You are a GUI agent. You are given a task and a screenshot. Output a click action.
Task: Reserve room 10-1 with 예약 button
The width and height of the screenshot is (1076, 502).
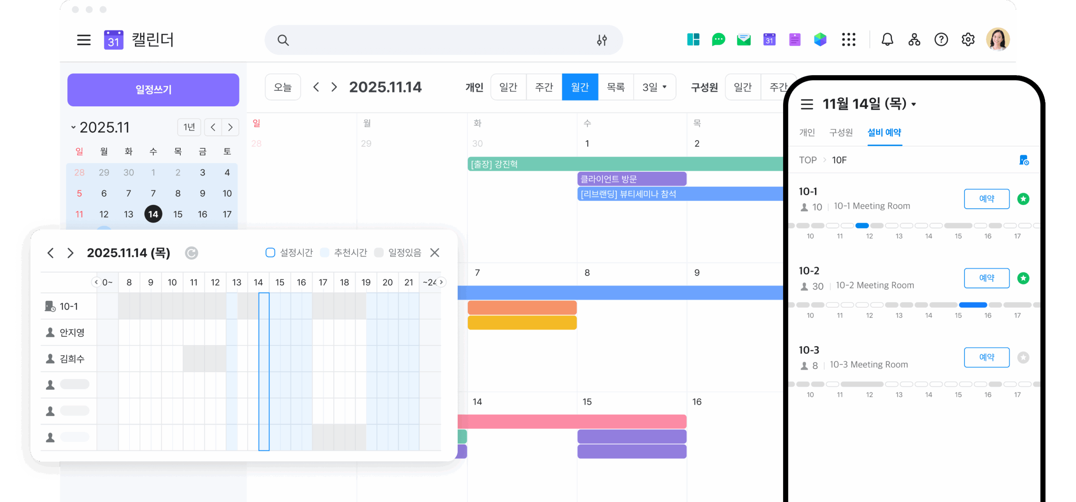(x=986, y=199)
